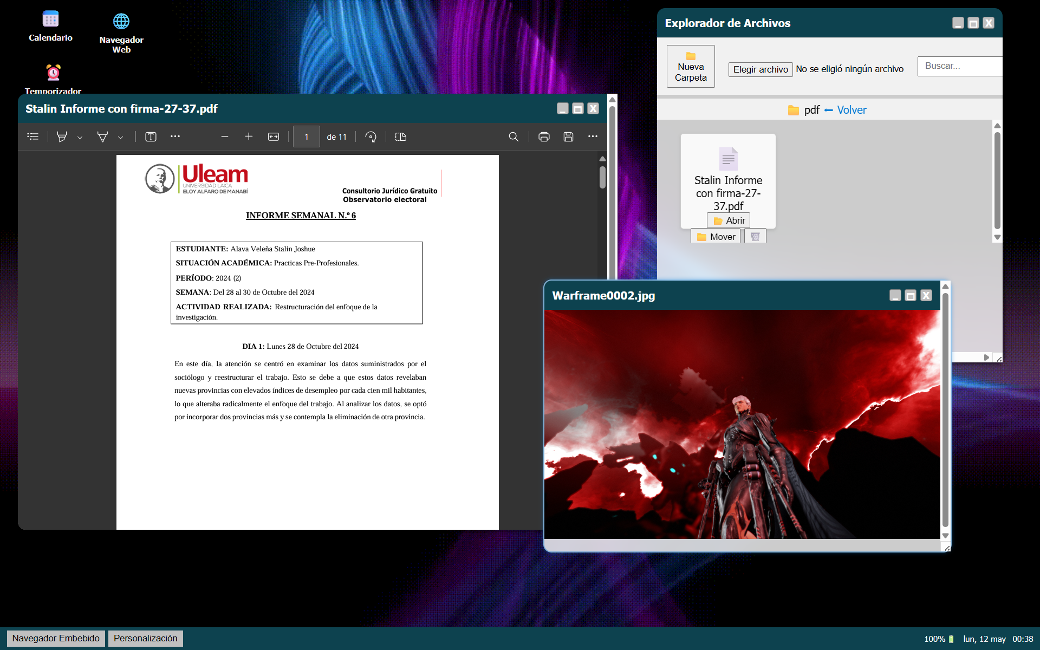This screenshot has height=650, width=1040.
Task: Toggle the PDF table of contents icon
Action: [x=33, y=137]
